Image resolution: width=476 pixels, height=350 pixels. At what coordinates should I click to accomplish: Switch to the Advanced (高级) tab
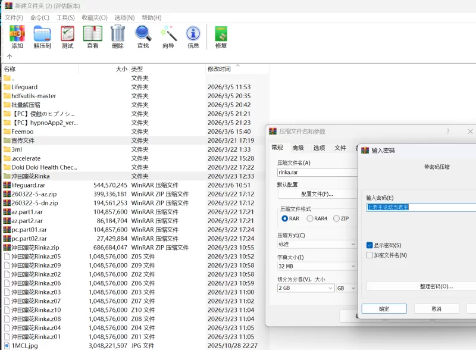pos(298,148)
